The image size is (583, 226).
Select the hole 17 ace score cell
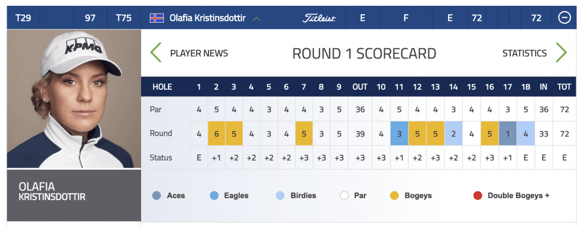point(507,133)
